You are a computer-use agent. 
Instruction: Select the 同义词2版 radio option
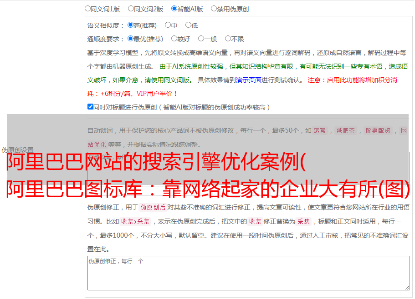131,9
